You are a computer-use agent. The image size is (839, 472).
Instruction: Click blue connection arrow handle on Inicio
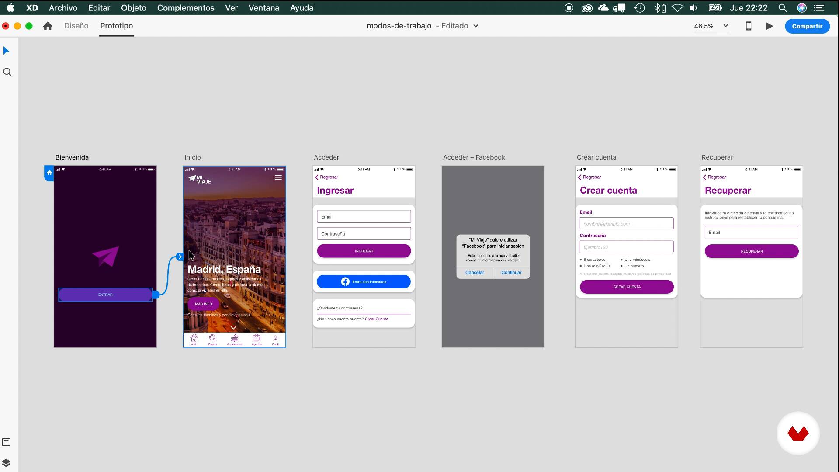point(180,257)
